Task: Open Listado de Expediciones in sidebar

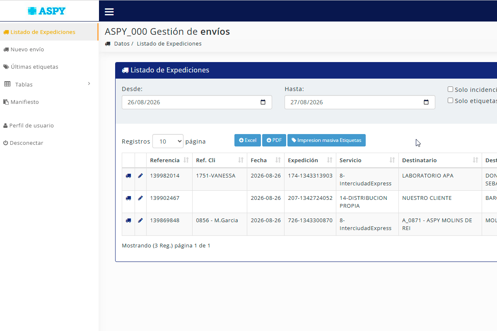Action: pos(49,32)
